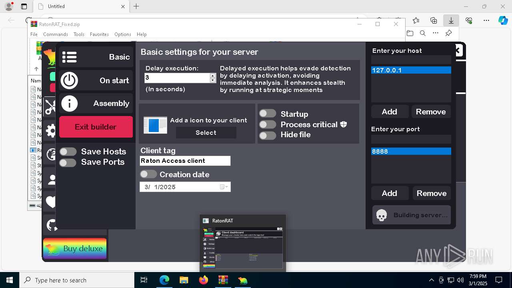Click the client icon preview thumbnail
512x288 pixels.
coord(155,125)
